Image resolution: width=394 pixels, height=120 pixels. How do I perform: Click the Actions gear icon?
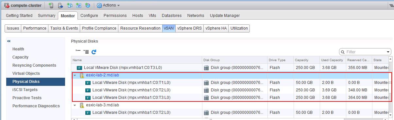click(x=99, y=5)
